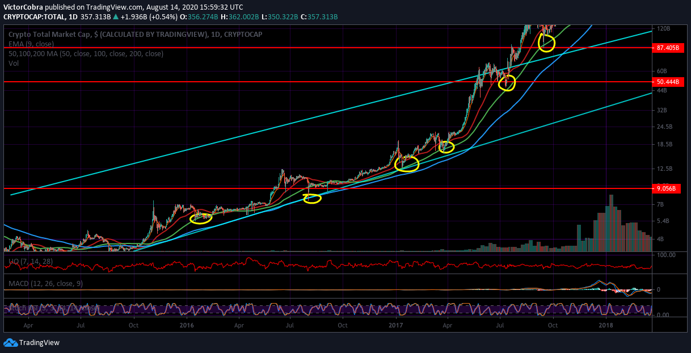
Task: Click the 24.5B price axis label
Action: (665, 127)
